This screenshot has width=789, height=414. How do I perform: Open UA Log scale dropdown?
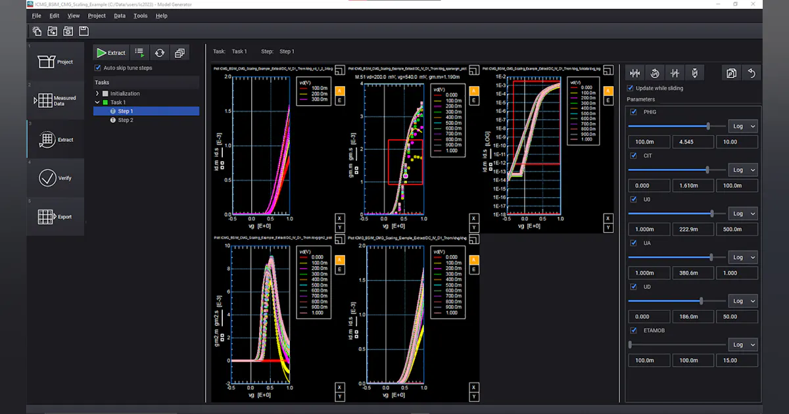pyautogui.click(x=743, y=258)
